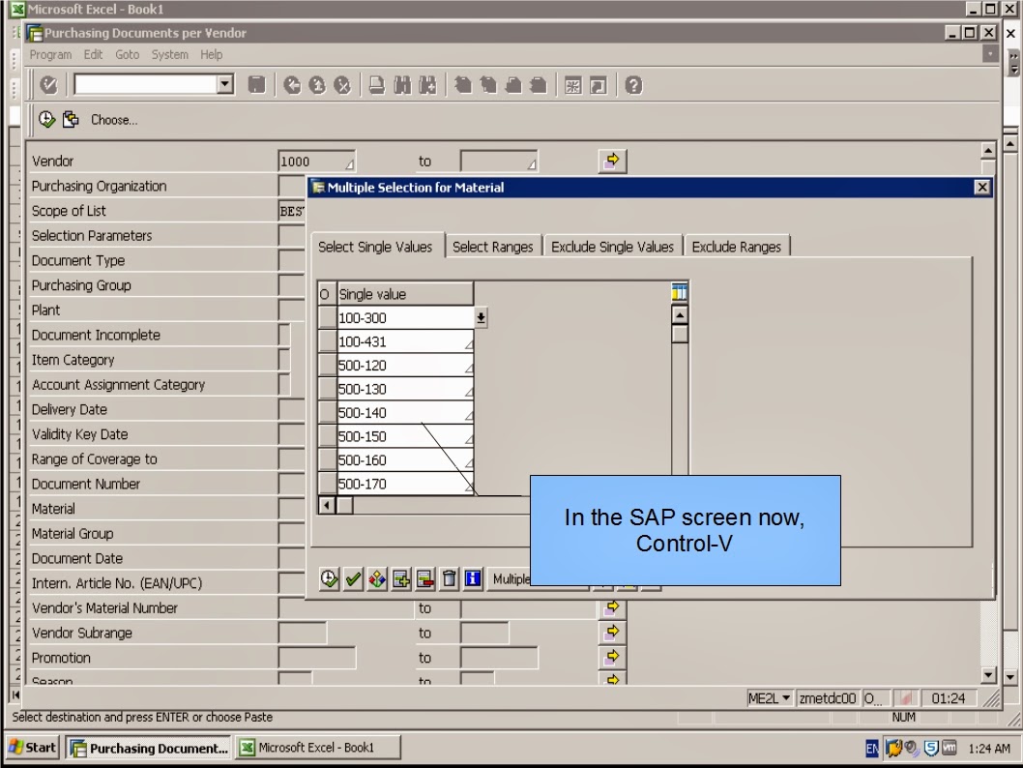
Task: Open the command field dropdown arrow
Action: coord(224,85)
